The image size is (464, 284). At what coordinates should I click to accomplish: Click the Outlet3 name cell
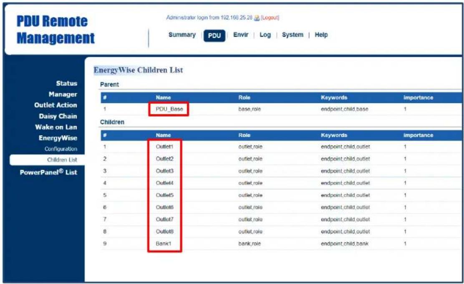coord(164,171)
